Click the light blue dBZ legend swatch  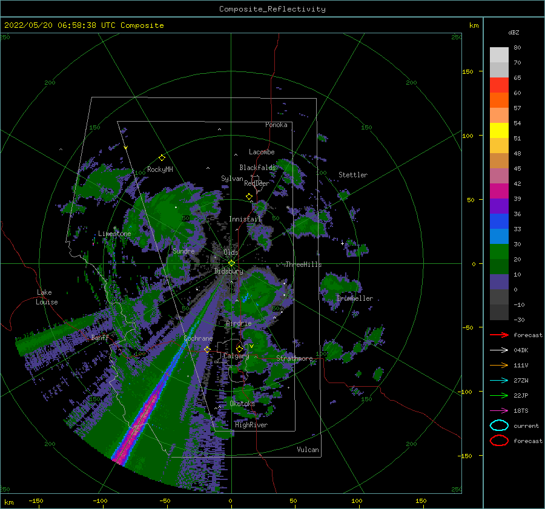point(499,236)
